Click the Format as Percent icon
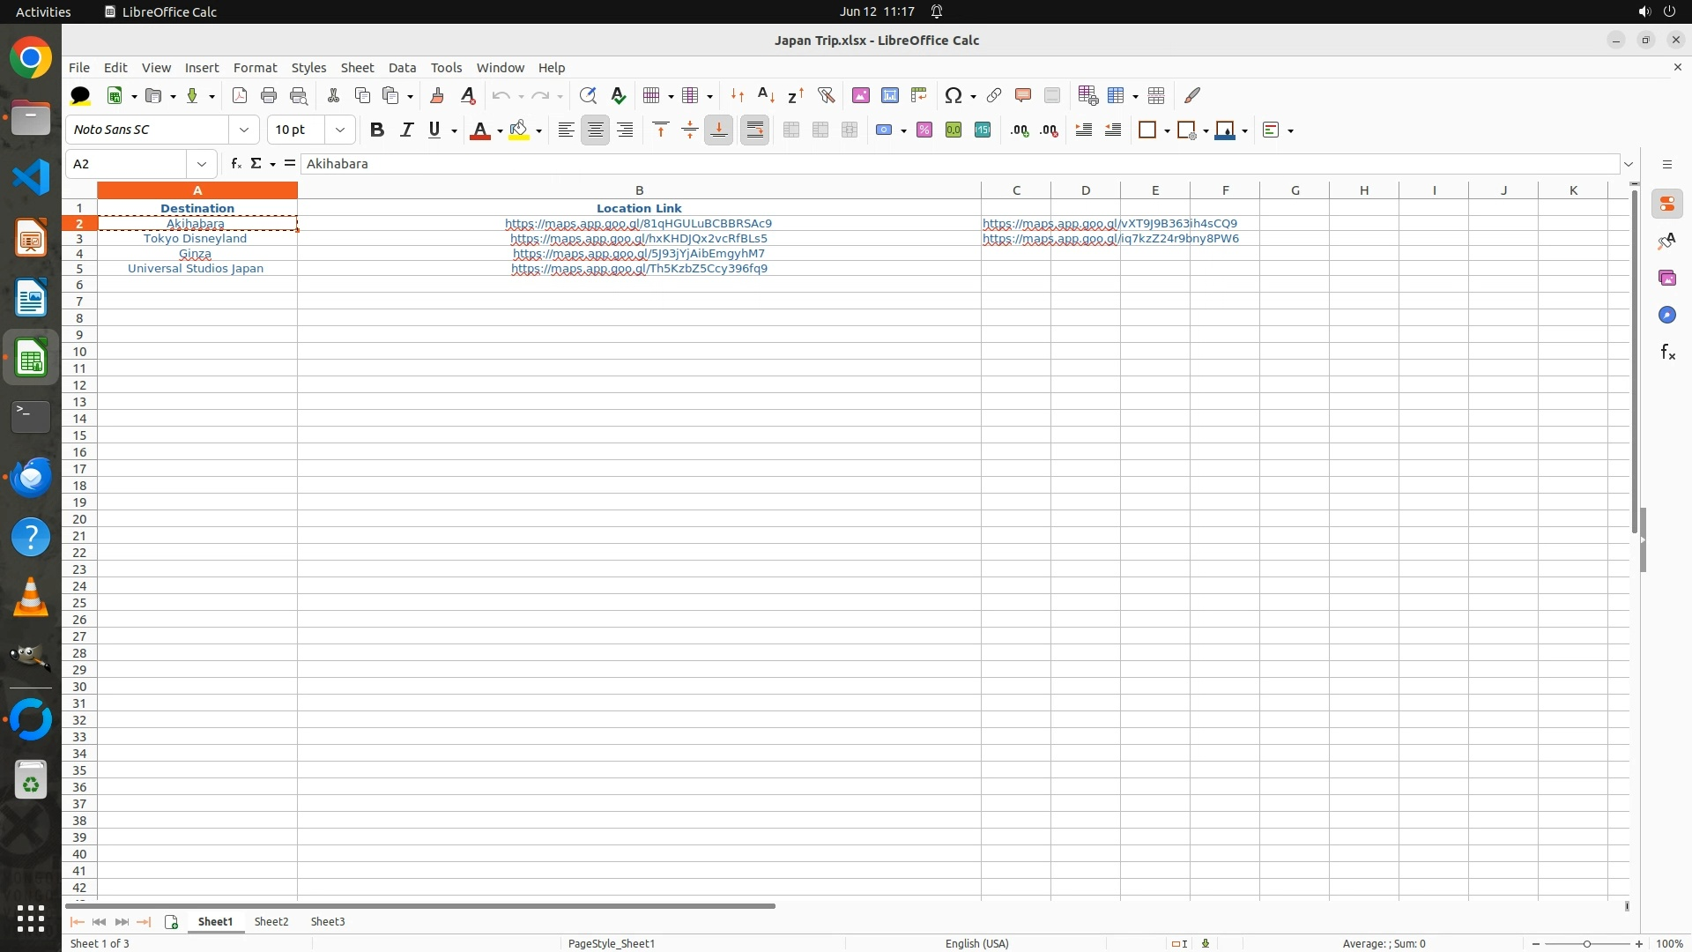This screenshot has height=952, width=1692. tap(924, 130)
